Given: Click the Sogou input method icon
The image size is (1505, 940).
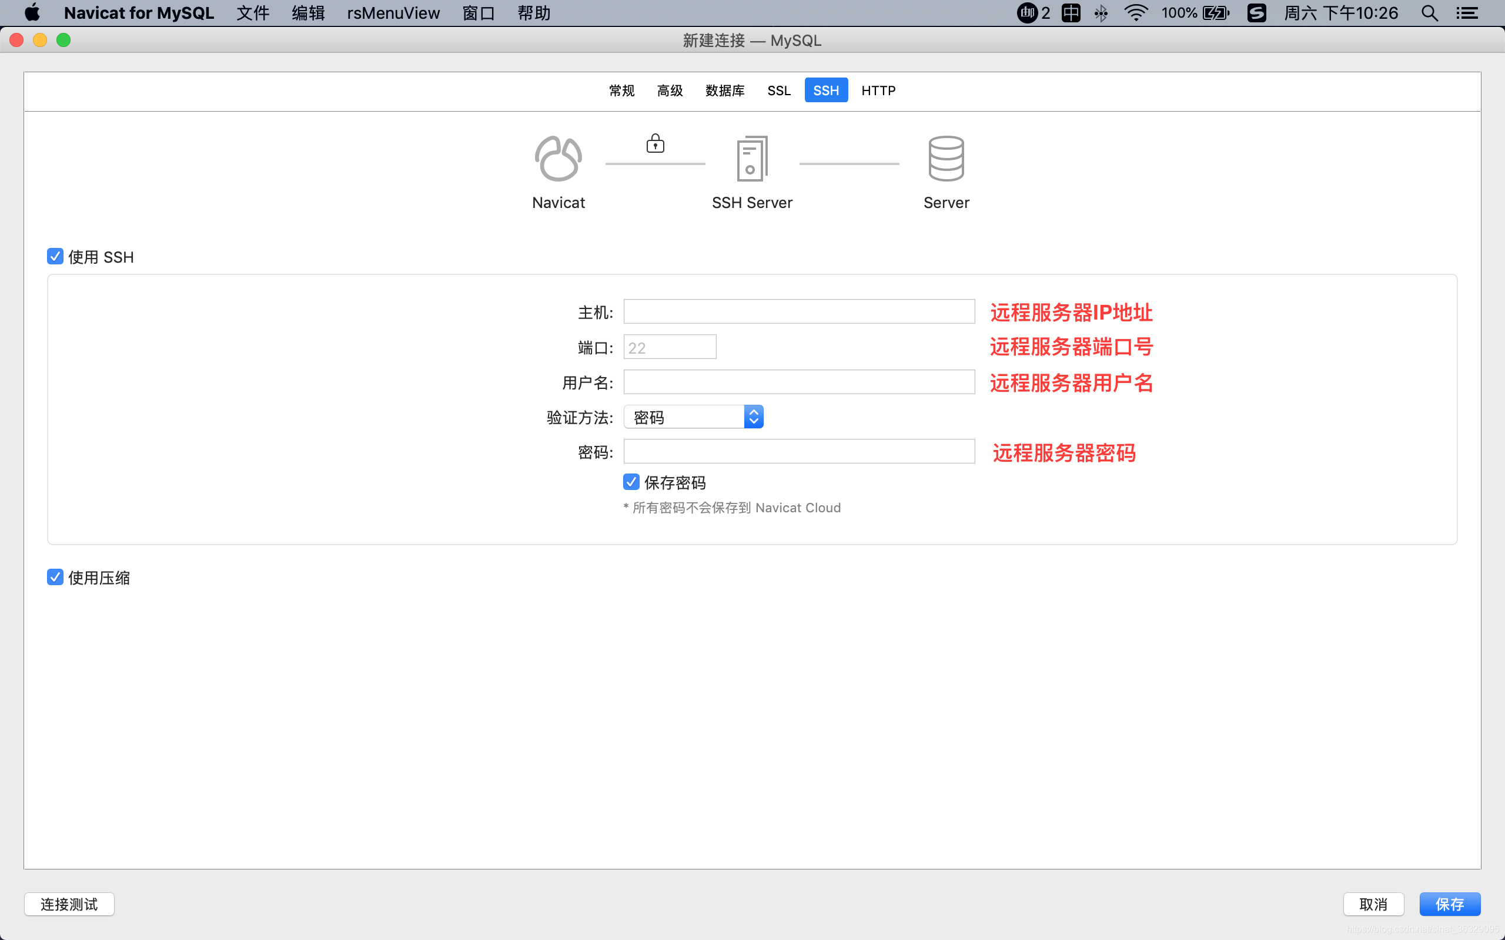Looking at the screenshot, I should pyautogui.click(x=1257, y=13).
